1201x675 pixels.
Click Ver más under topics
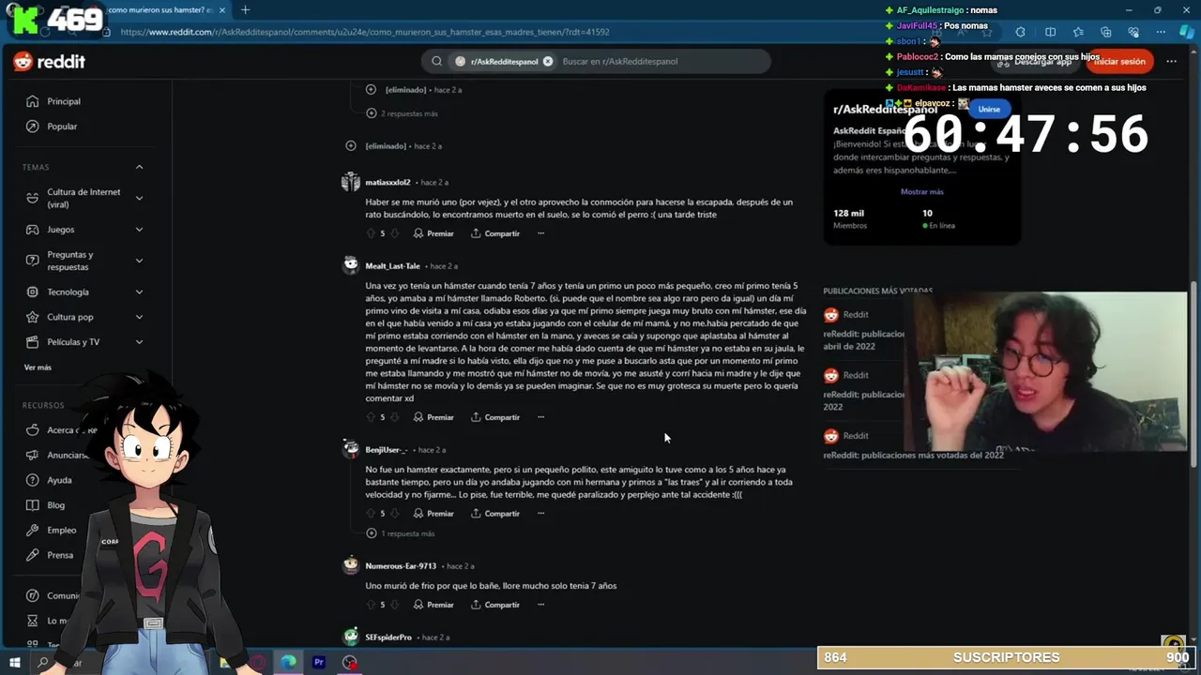coord(38,367)
